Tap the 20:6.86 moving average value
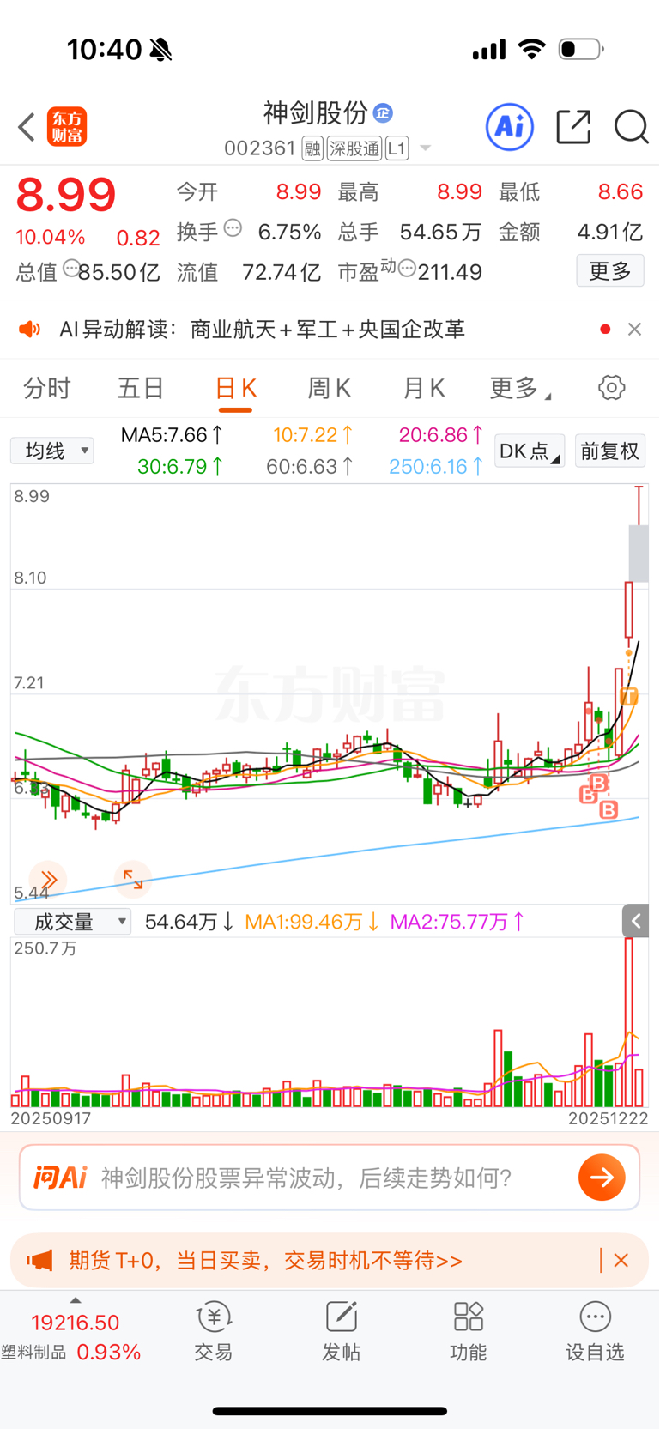Viewport: 660px width, 1429px height. pyautogui.click(x=441, y=435)
